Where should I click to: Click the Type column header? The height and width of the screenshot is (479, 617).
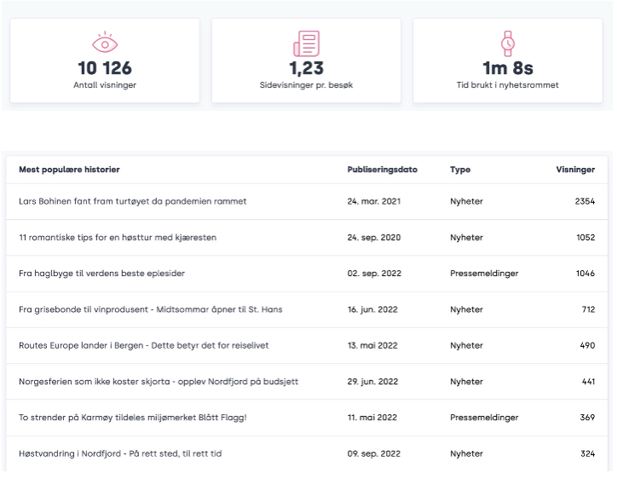tap(460, 170)
